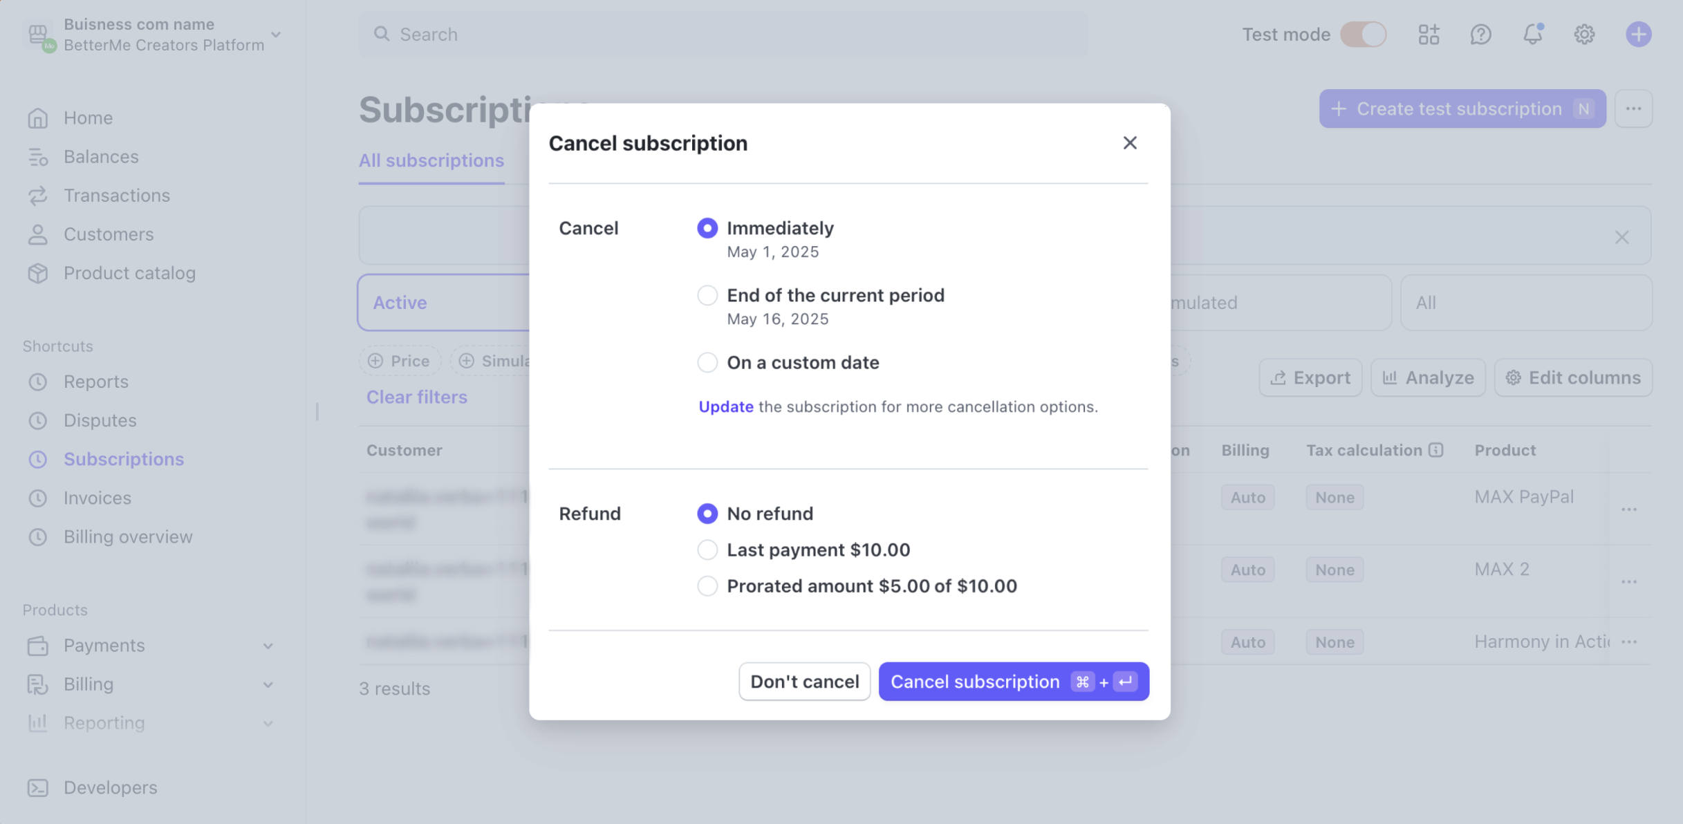Open the settings gear icon
The height and width of the screenshot is (824, 1683).
(x=1584, y=35)
